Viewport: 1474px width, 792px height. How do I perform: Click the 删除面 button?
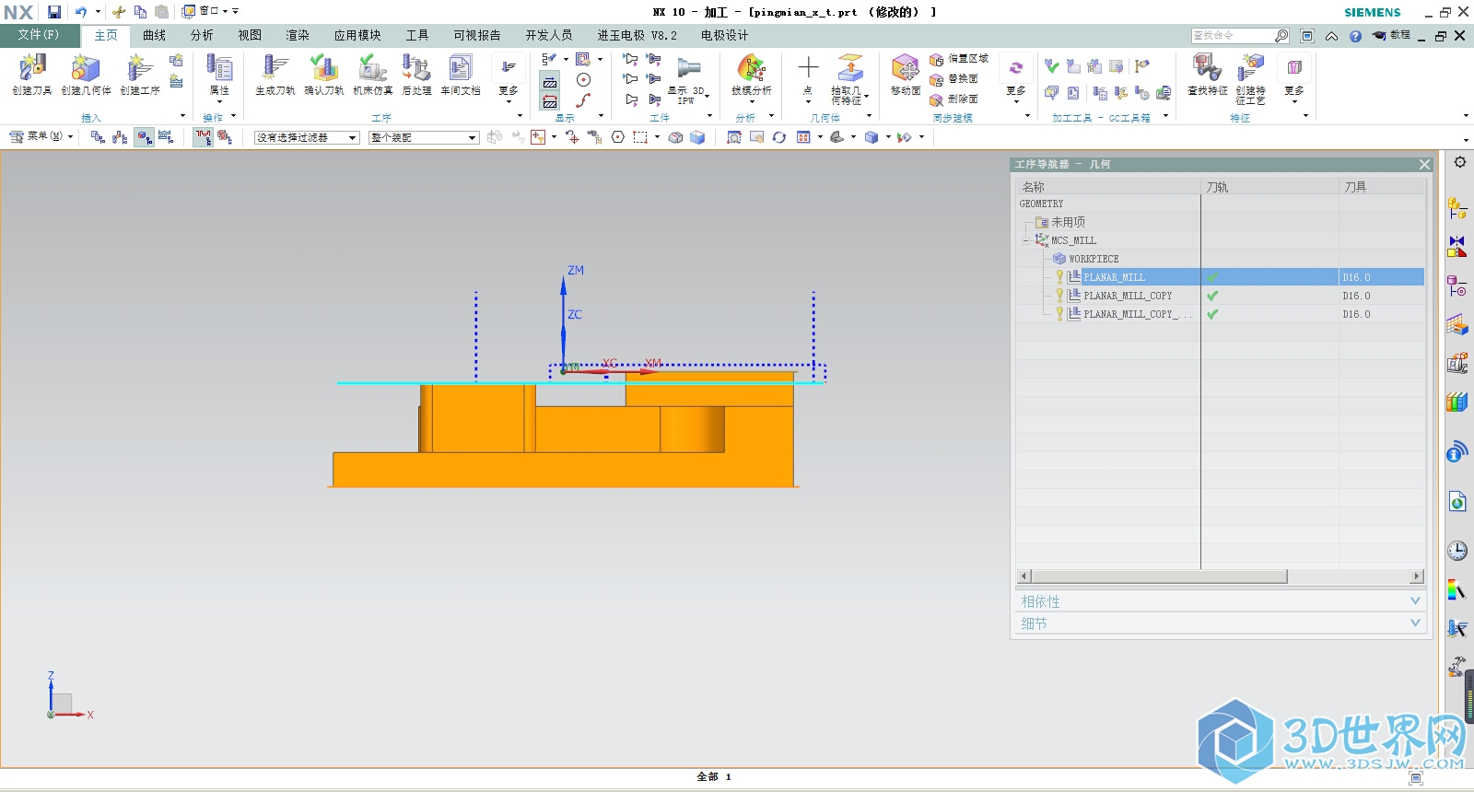pyautogui.click(x=954, y=99)
